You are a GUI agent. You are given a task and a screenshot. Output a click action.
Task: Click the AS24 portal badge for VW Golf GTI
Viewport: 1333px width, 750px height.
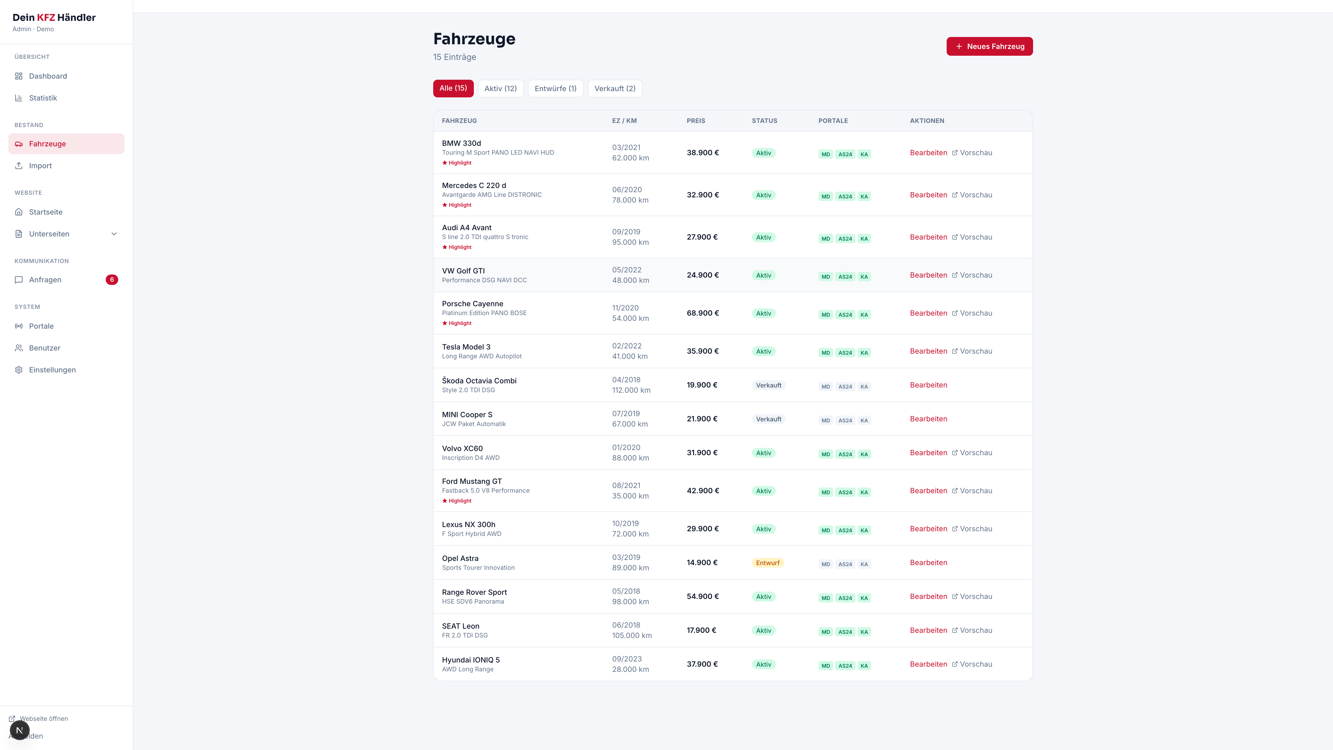pos(845,277)
